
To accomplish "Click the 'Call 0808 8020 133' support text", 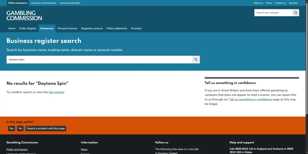I will (x=242, y=149).
